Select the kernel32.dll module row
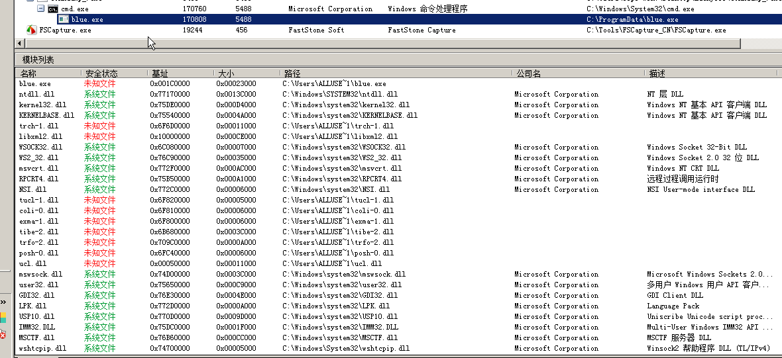This screenshot has height=358, width=782. pos(398,105)
